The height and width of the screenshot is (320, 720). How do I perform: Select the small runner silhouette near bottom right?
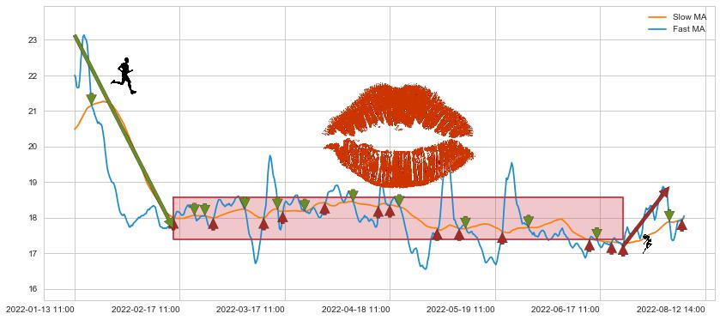point(647,244)
